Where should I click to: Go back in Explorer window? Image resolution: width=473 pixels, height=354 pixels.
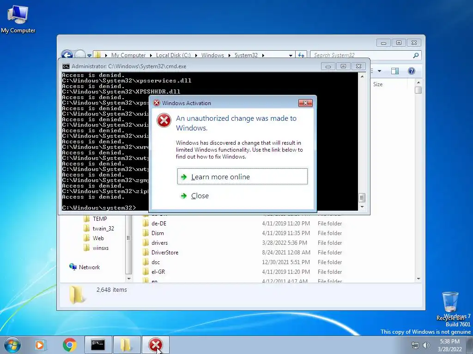(x=67, y=55)
